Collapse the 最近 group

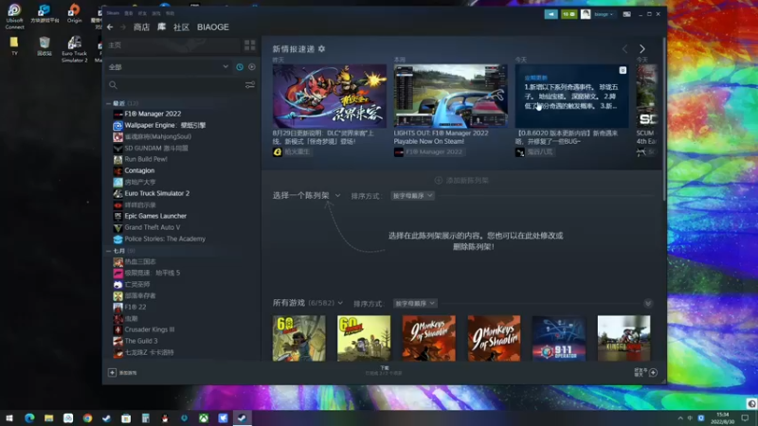coord(109,103)
